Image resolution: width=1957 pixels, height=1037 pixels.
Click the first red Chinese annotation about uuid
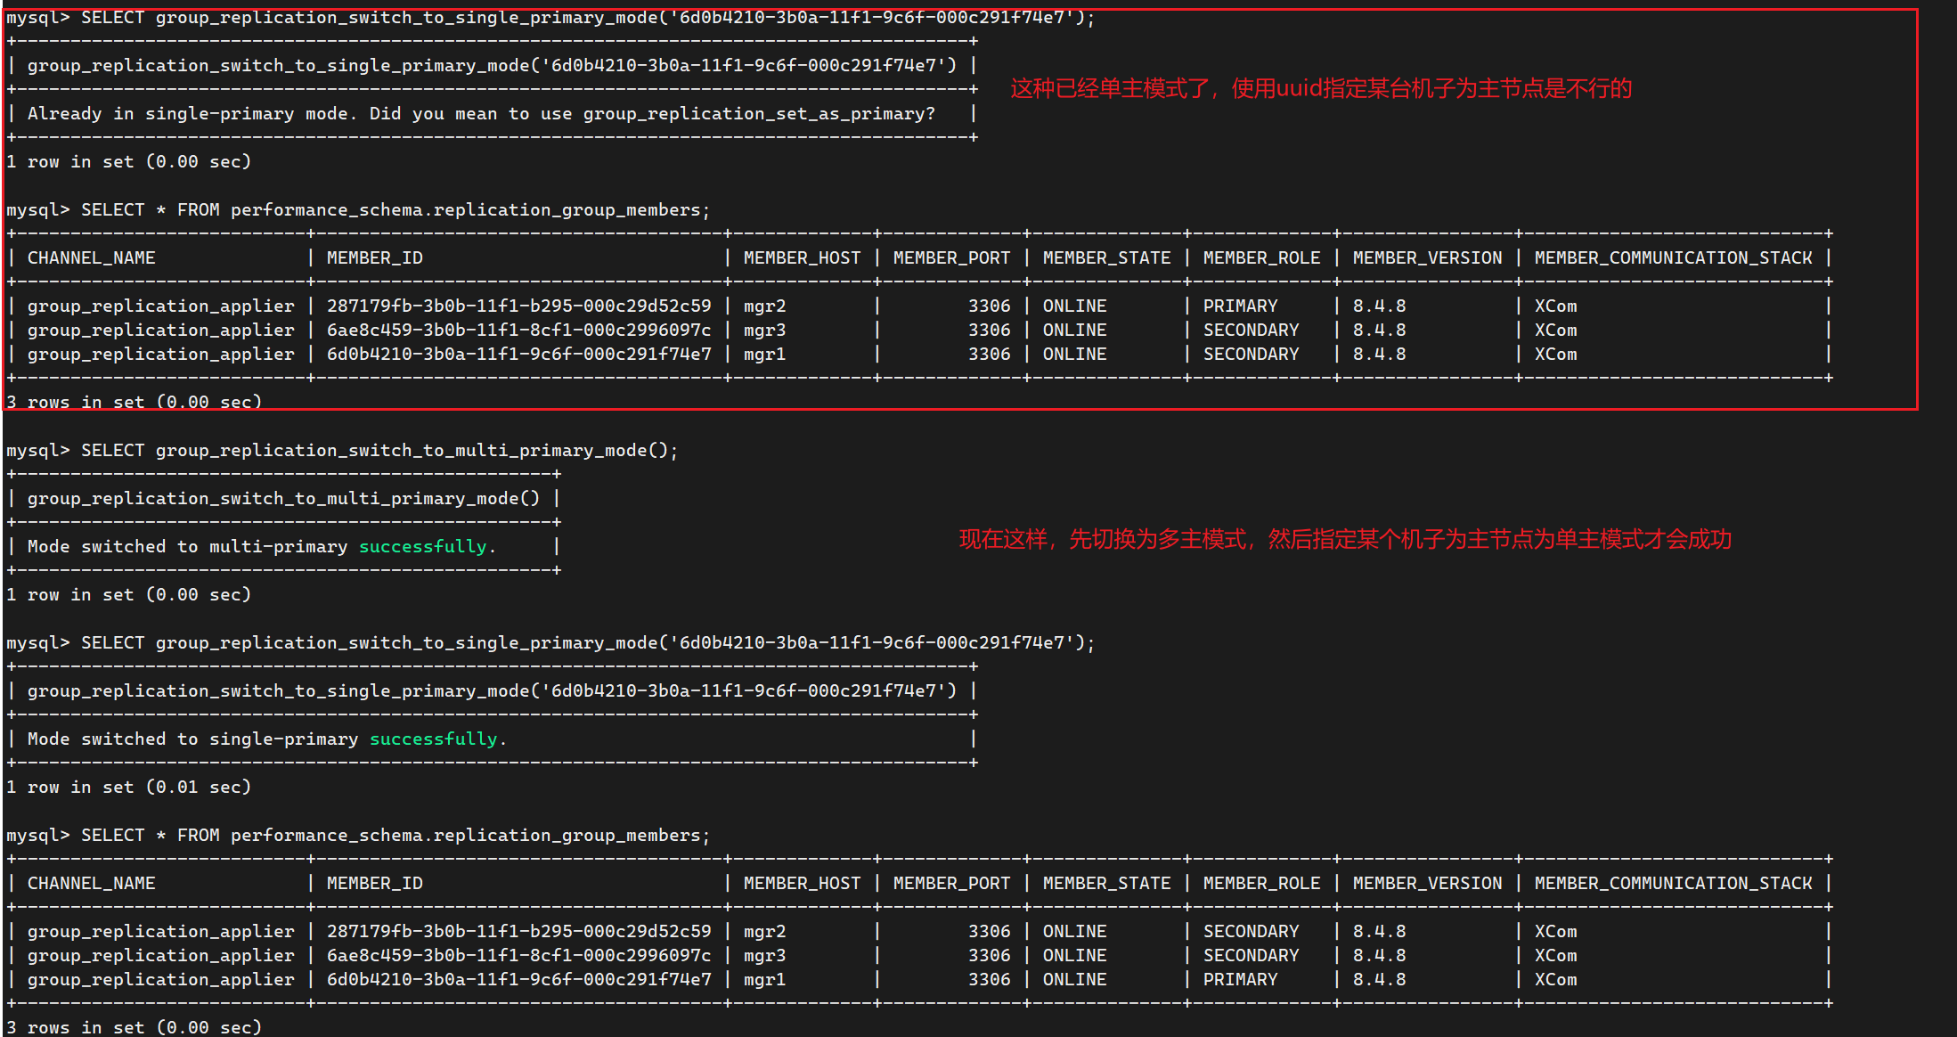click(x=1320, y=88)
